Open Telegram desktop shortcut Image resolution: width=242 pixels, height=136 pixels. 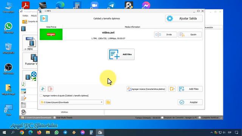[112, 5]
